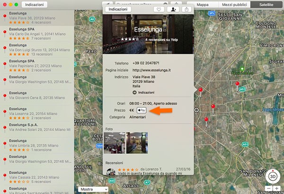Select the Esselunga Viale Piave 38 result
Screen dimensions: 284x194
tap(37, 18)
